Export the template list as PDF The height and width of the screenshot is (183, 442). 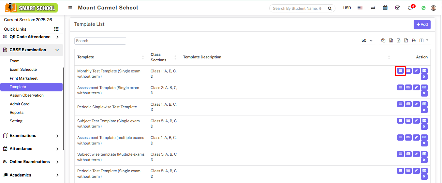point(406,40)
